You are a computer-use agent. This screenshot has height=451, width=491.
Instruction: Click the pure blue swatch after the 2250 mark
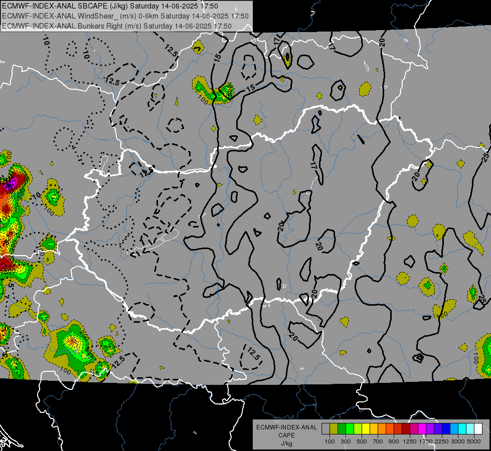446,428
